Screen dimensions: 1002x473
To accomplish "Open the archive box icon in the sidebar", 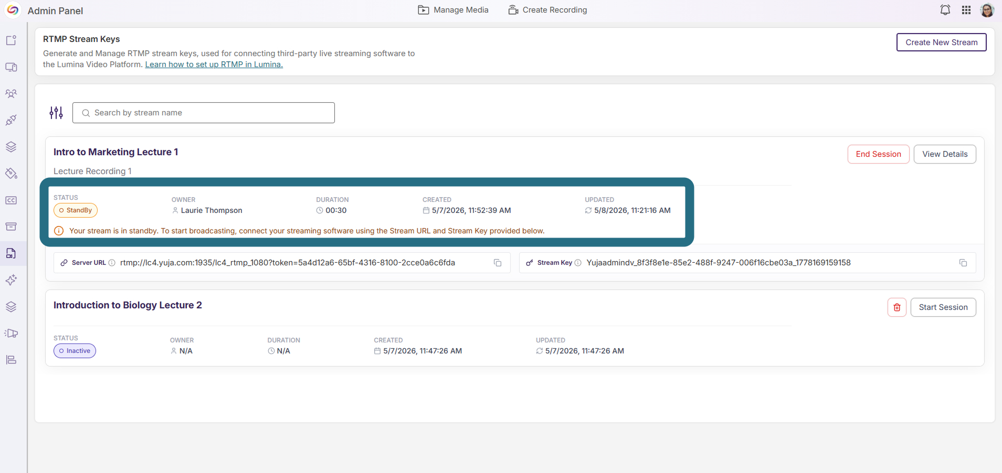I will pos(11,227).
